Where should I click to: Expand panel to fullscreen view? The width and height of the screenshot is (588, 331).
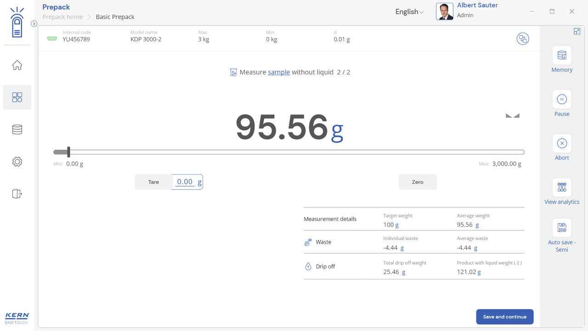click(x=577, y=31)
